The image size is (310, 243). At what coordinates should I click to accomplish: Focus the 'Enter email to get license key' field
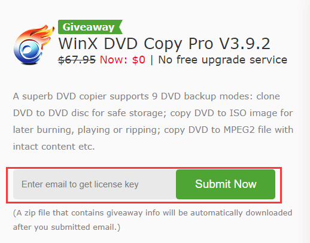coord(95,184)
